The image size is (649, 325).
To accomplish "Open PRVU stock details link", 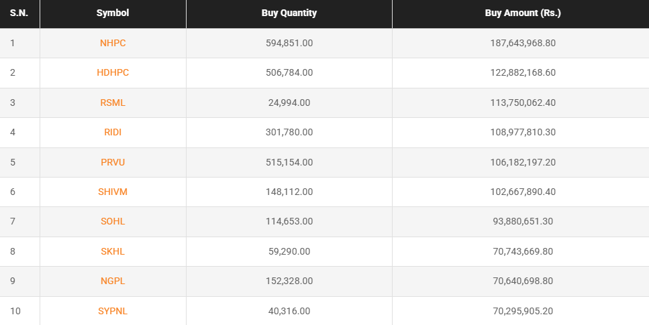I will pyautogui.click(x=113, y=162).
